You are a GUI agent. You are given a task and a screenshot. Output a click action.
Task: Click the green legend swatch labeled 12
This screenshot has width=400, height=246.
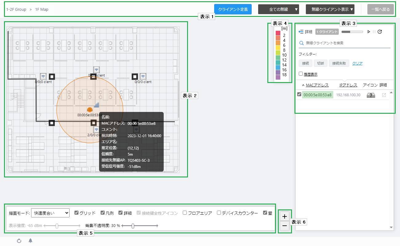point(278,58)
